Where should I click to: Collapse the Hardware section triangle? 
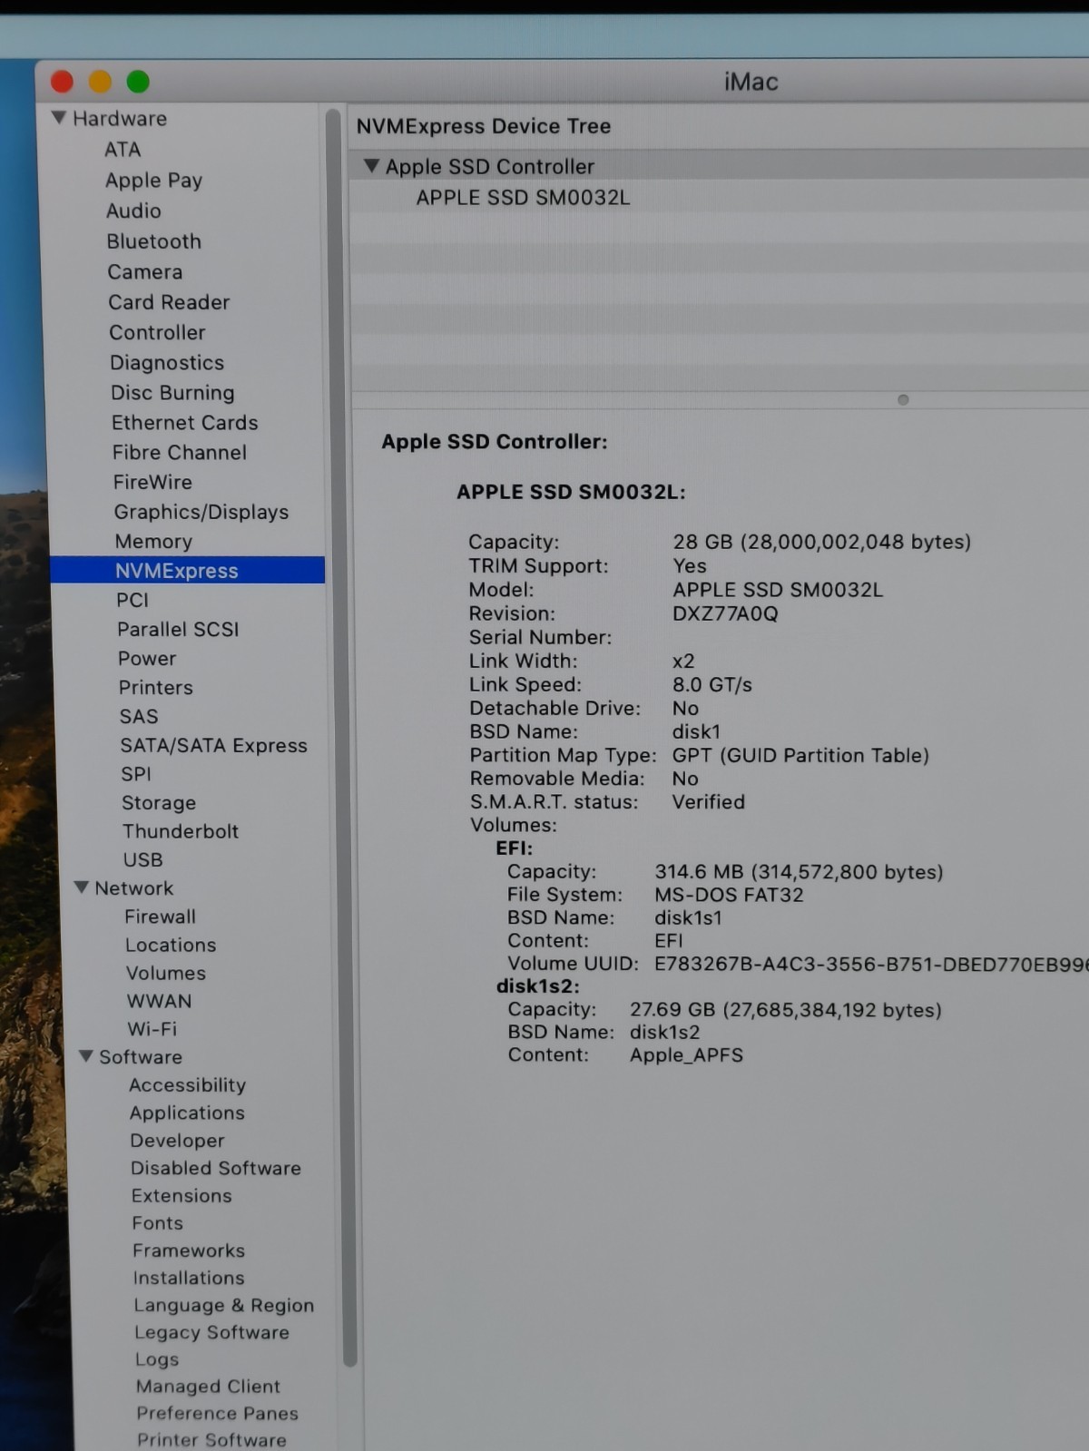pos(59,118)
